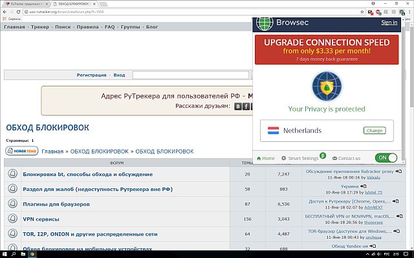This screenshot has width=414, height=258.
Task: Click Регистрация link
Action: coord(91,75)
